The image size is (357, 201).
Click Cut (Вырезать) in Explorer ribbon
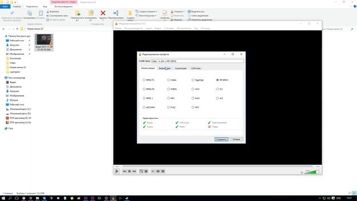click(53, 11)
